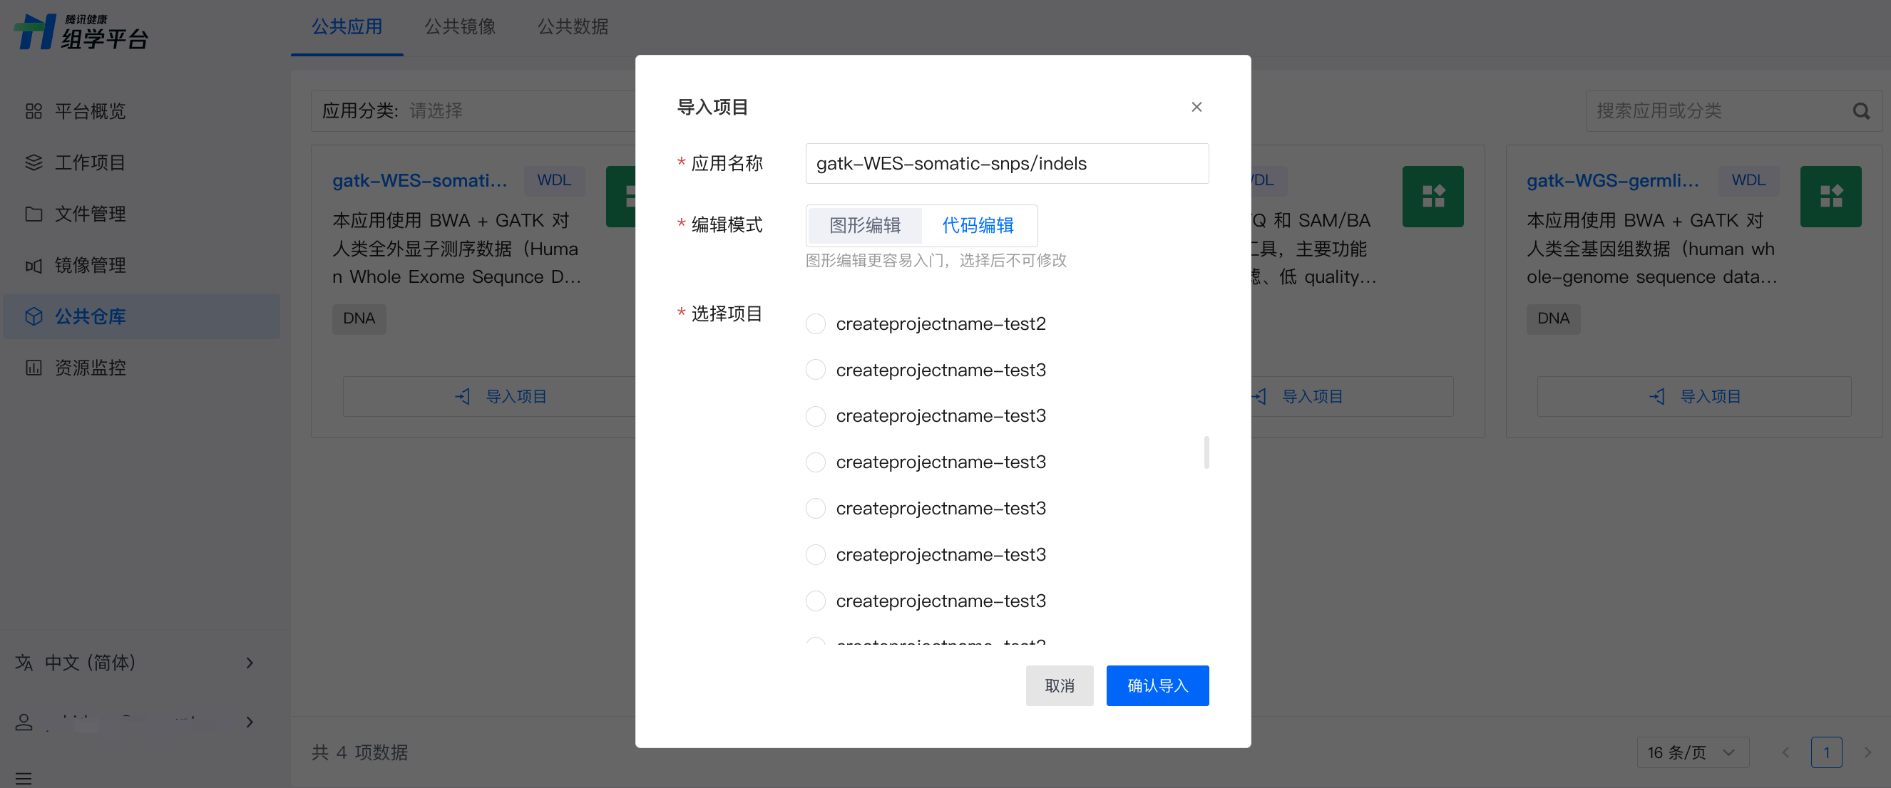1891x788 pixels.
Task: Select the last fully visible createprojectname-test3 radio
Action: tap(816, 601)
